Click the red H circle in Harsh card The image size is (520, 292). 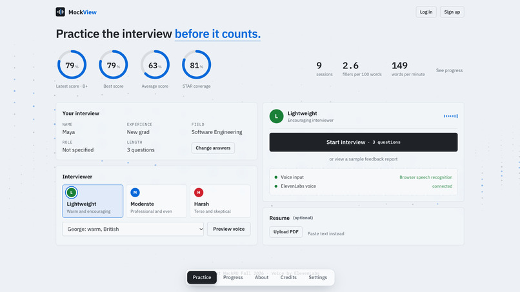click(x=199, y=192)
